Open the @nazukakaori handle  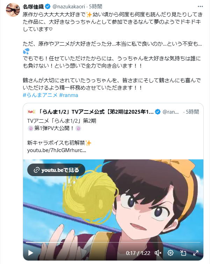69,7
